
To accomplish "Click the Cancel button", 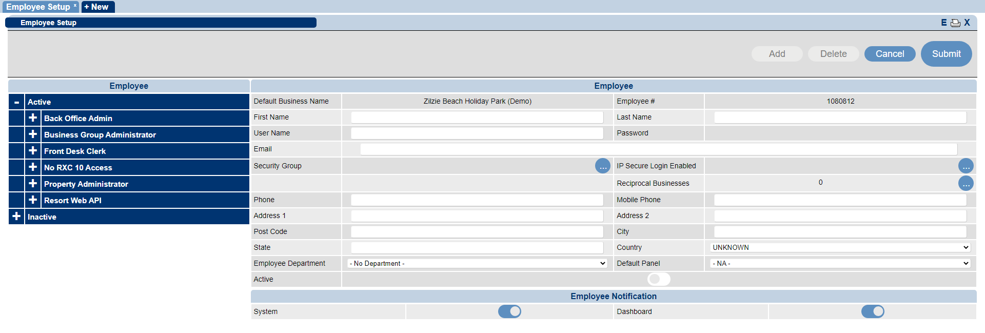I will coord(890,54).
